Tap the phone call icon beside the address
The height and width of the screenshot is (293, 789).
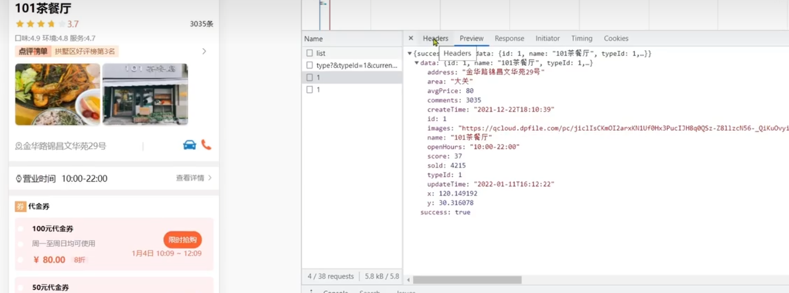pyautogui.click(x=206, y=145)
